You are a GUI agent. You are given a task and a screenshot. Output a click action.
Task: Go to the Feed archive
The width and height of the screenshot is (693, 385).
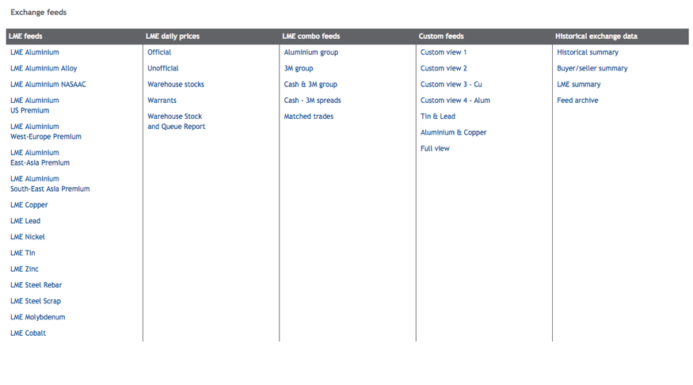[x=577, y=101]
